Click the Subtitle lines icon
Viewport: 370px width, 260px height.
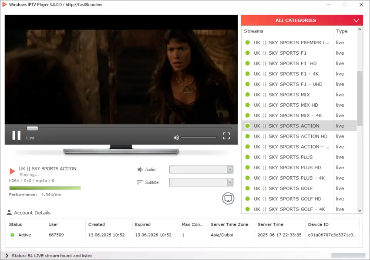[x=140, y=182]
